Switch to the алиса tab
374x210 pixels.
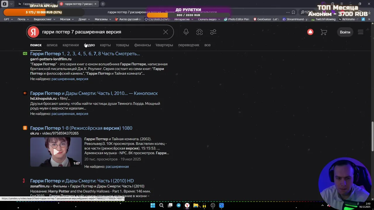(52, 45)
